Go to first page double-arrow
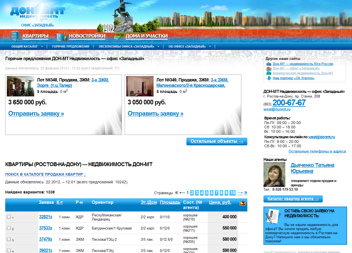352x253 pixels. [x=177, y=193]
